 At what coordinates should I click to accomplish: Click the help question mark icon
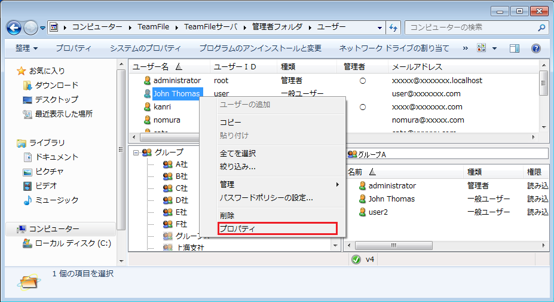[535, 48]
